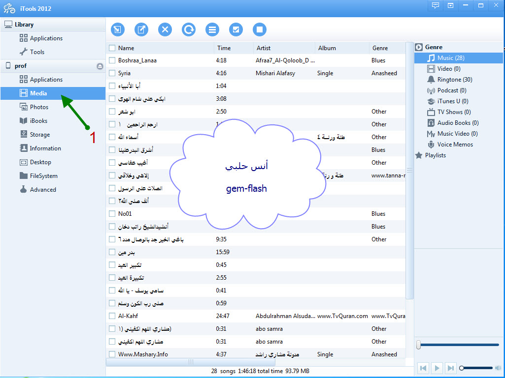This screenshot has width=505, height=378.
Task: Check the Syria song checkbox
Action: [x=112, y=73]
